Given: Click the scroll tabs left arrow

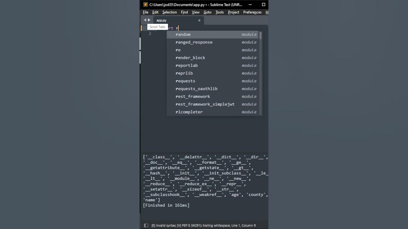Looking at the screenshot, I should click(145, 20).
